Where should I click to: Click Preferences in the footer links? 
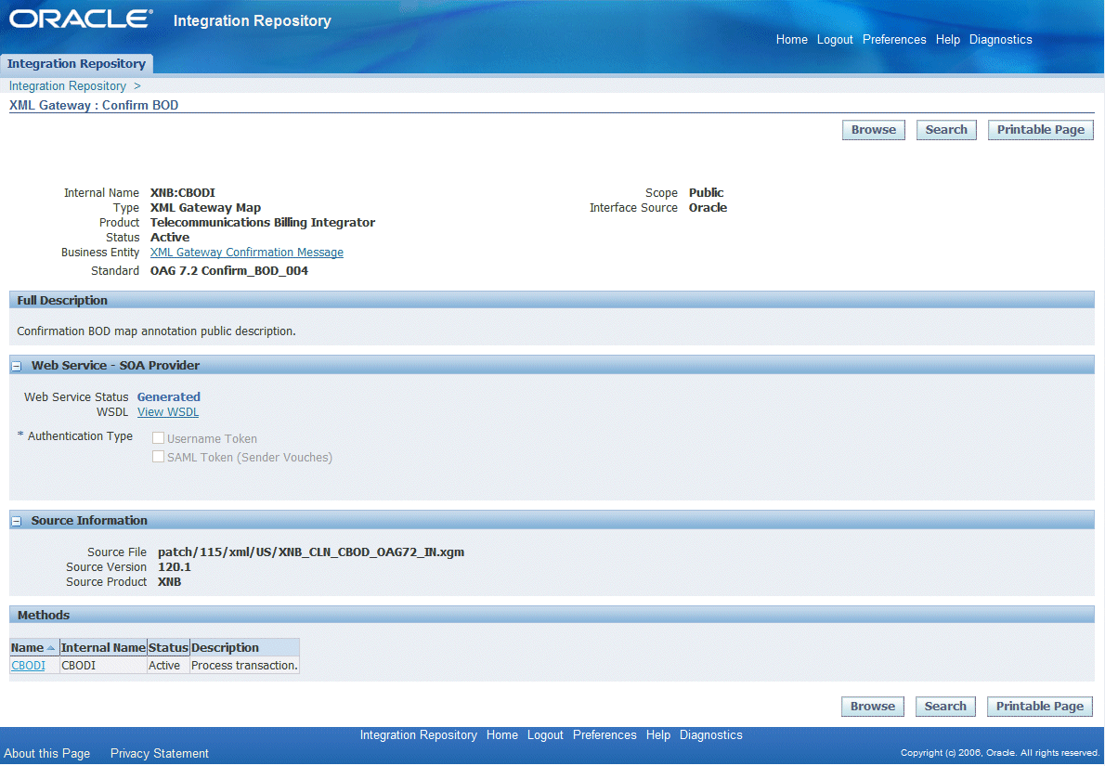coord(604,735)
